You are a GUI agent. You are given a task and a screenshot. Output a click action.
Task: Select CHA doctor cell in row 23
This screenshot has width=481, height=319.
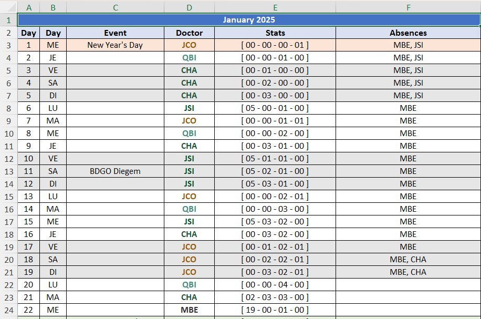click(x=189, y=297)
